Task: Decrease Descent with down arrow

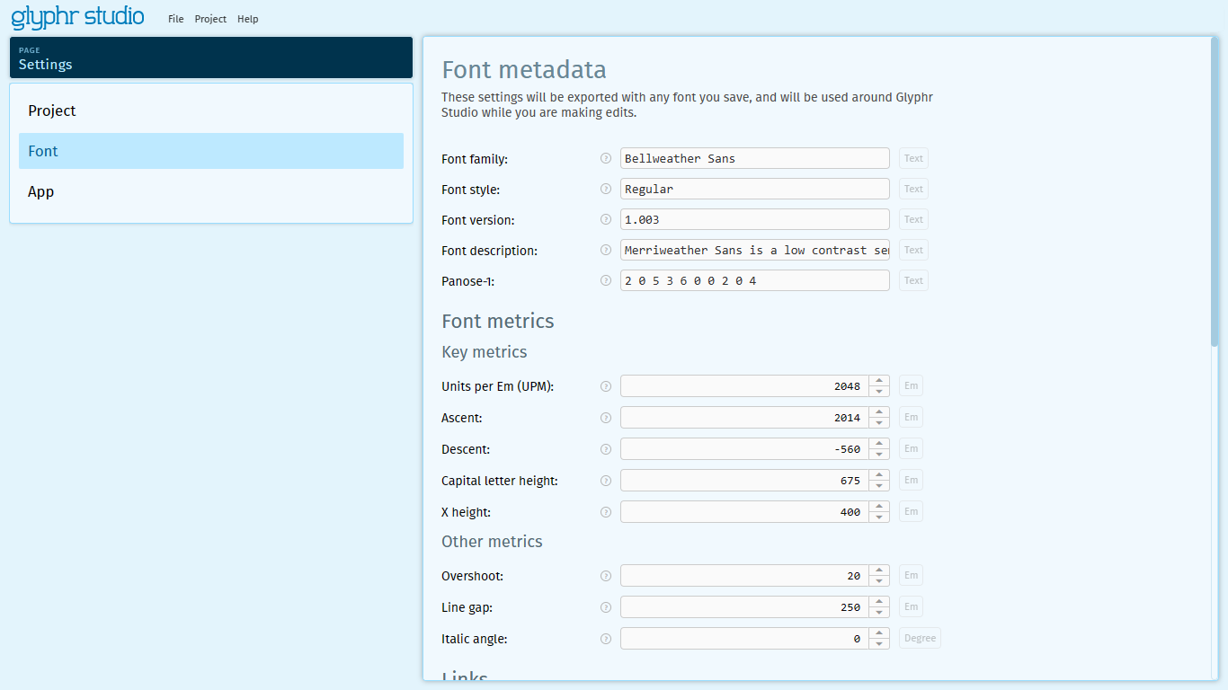Action: point(879,455)
